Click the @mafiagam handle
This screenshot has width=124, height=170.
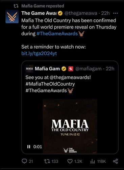pos(89,69)
